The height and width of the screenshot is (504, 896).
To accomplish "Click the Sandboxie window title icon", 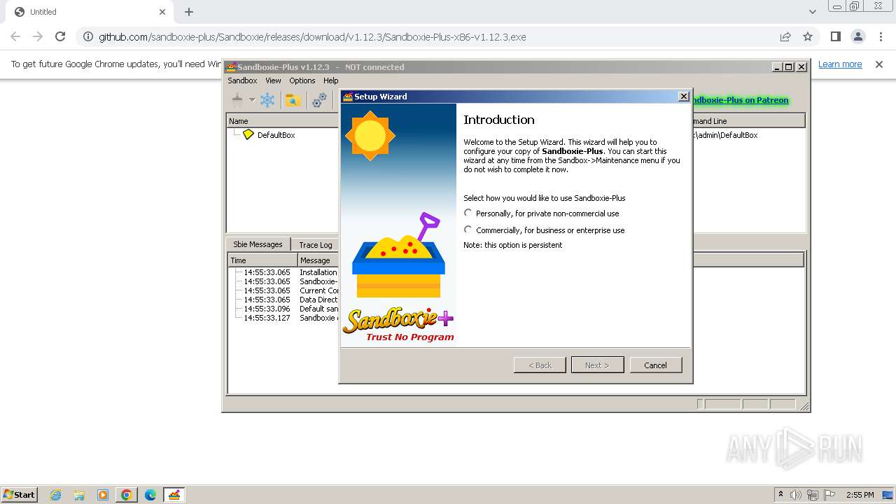I will click(x=231, y=67).
